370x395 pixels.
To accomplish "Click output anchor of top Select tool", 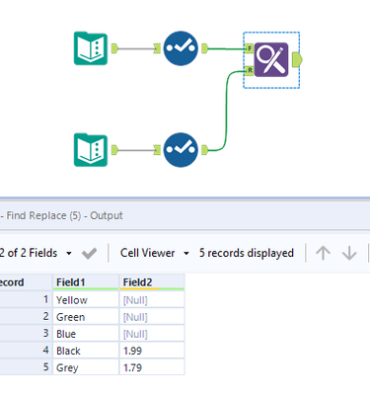I will [204, 48].
